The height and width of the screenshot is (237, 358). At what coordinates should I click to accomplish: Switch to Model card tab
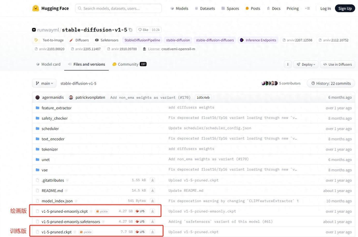[48, 64]
